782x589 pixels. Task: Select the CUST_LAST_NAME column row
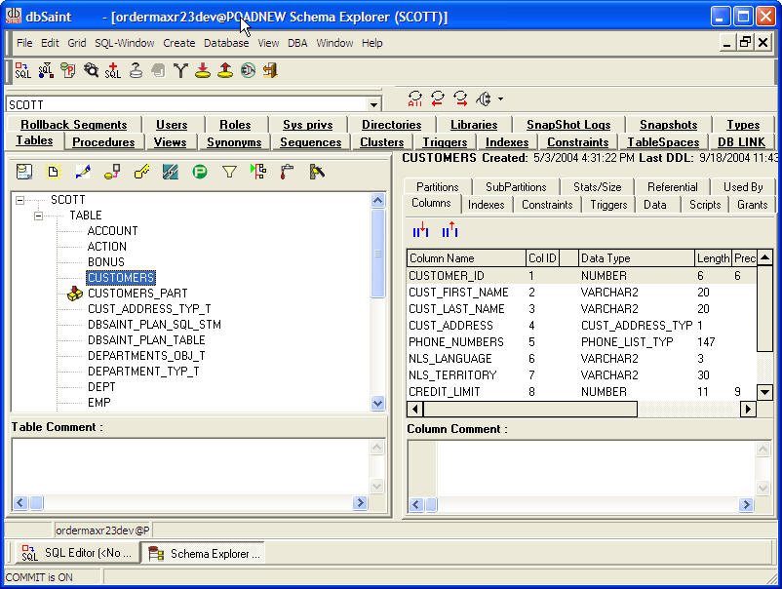tap(581, 309)
